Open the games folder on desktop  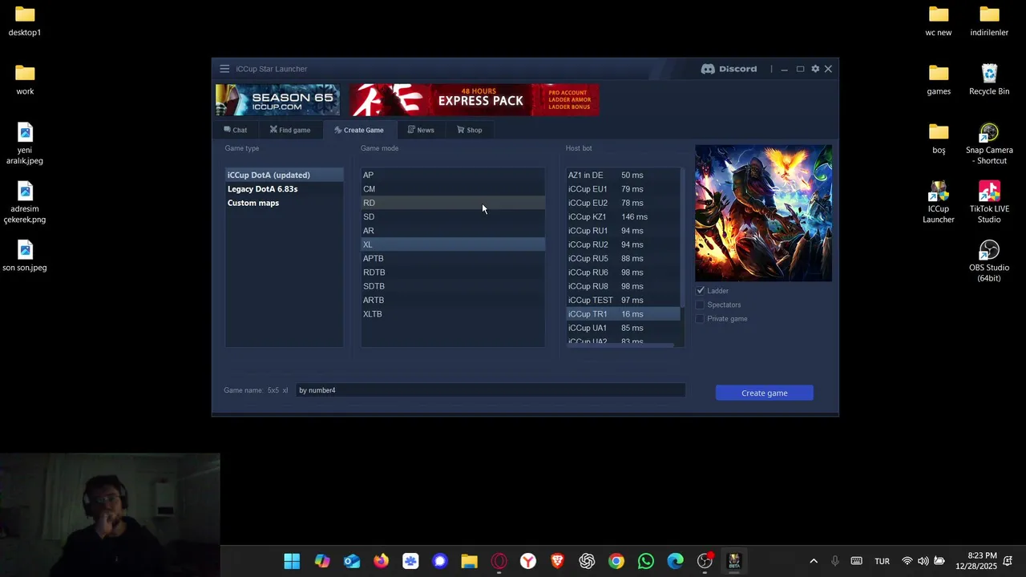[939, 80]
